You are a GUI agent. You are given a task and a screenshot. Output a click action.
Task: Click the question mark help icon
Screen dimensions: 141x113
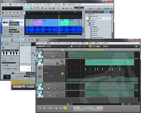click(x=58, y=8)
